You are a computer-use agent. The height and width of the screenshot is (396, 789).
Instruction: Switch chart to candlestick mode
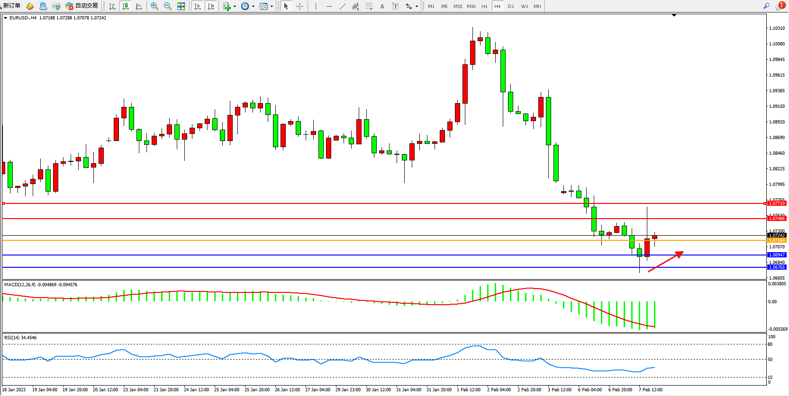126,6
